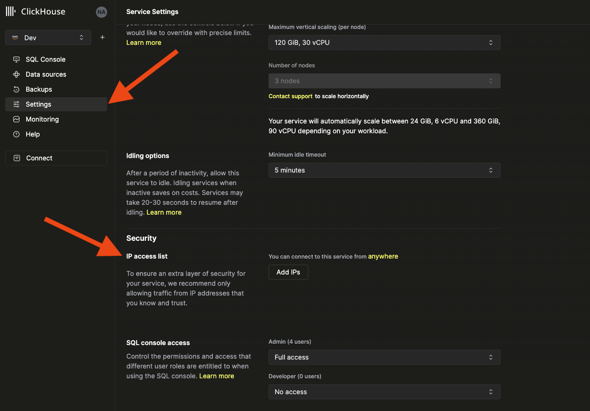Screen dimensions: 590x411
Task: Select the Monitoring chart icon
Action: point(16,119)
